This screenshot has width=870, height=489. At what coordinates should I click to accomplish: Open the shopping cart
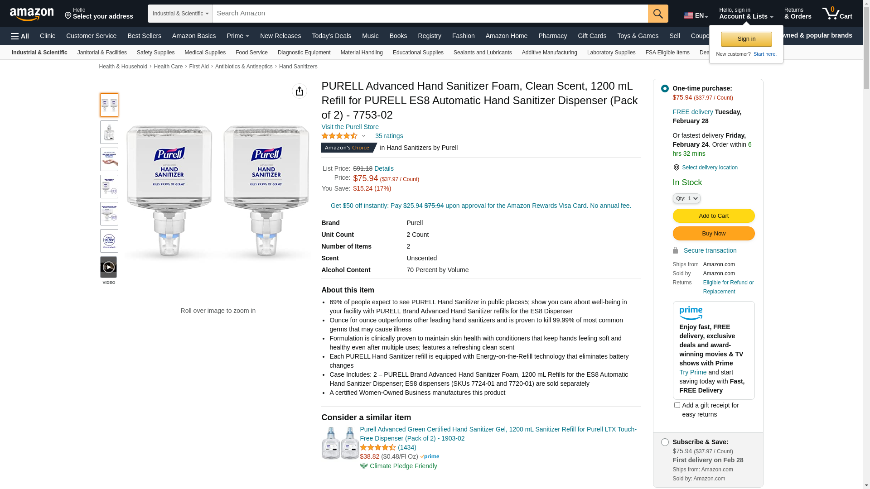837,14
